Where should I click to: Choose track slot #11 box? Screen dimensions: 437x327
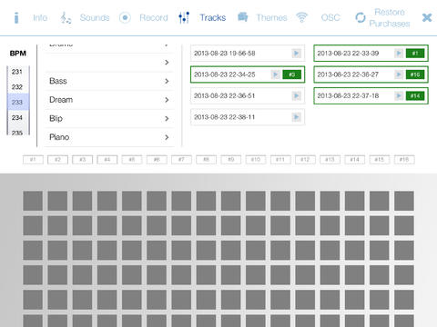(280, 160)
